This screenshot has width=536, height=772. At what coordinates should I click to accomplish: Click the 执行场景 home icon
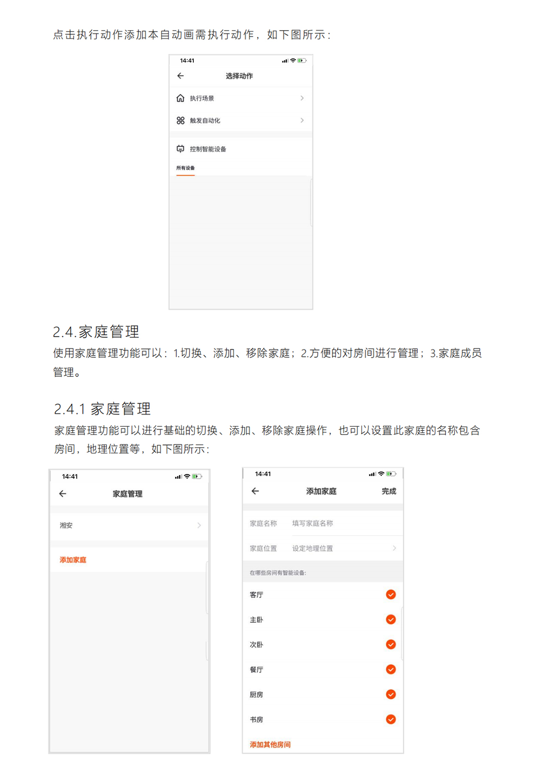[x=180, y=98]
